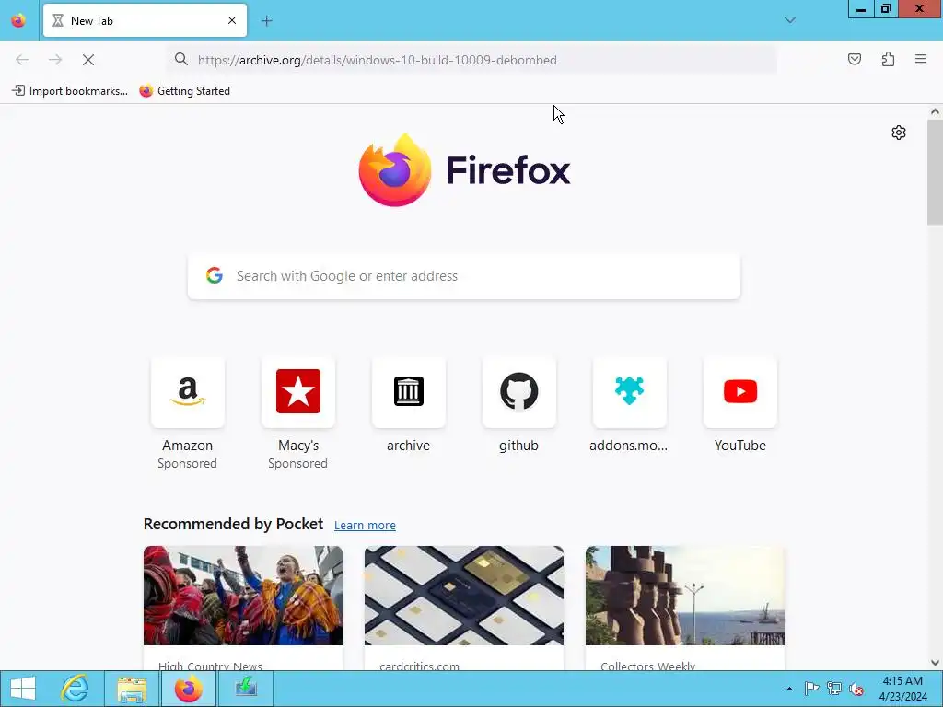Open the Extensions puzzle icon
943x707 pixels.
click(888, 59)
